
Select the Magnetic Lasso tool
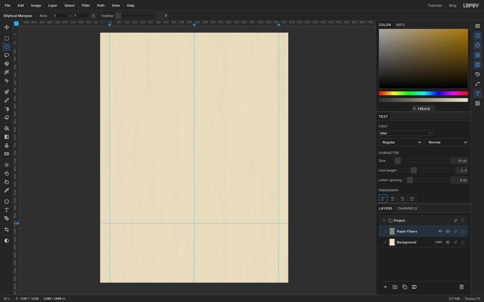pos(7,64)
